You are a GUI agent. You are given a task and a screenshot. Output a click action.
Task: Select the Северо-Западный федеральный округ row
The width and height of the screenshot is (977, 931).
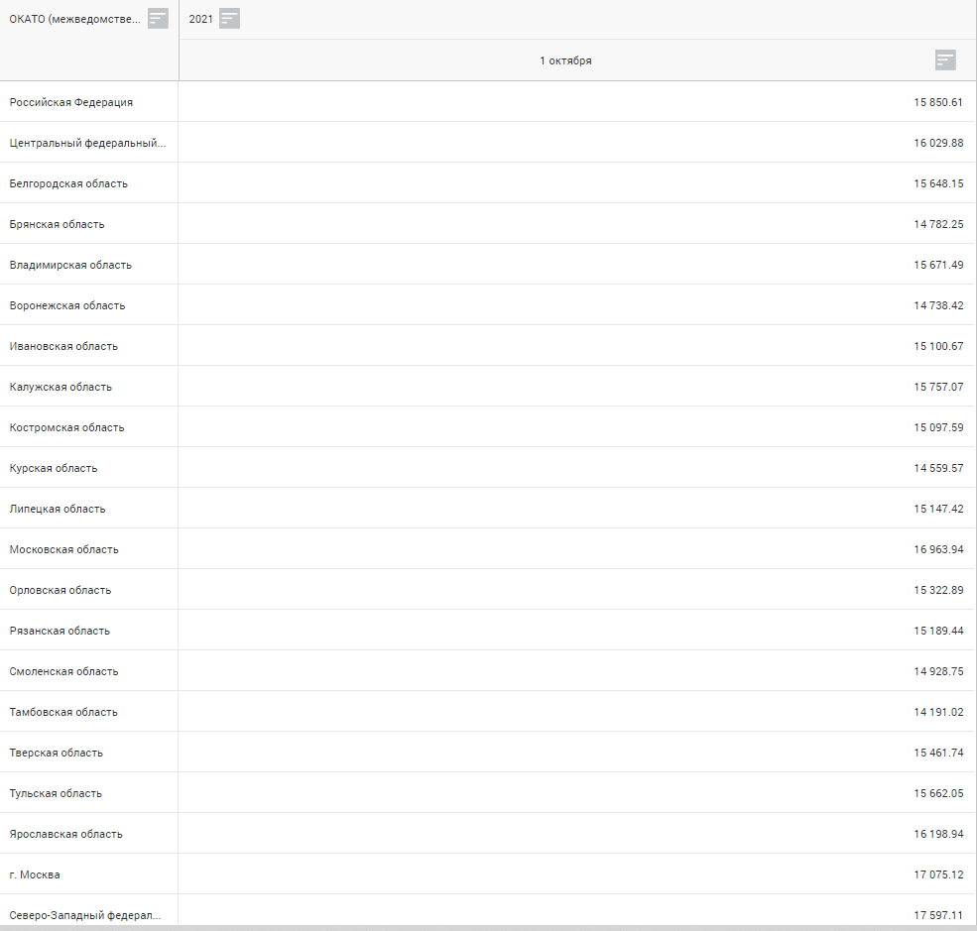point(85,915)
